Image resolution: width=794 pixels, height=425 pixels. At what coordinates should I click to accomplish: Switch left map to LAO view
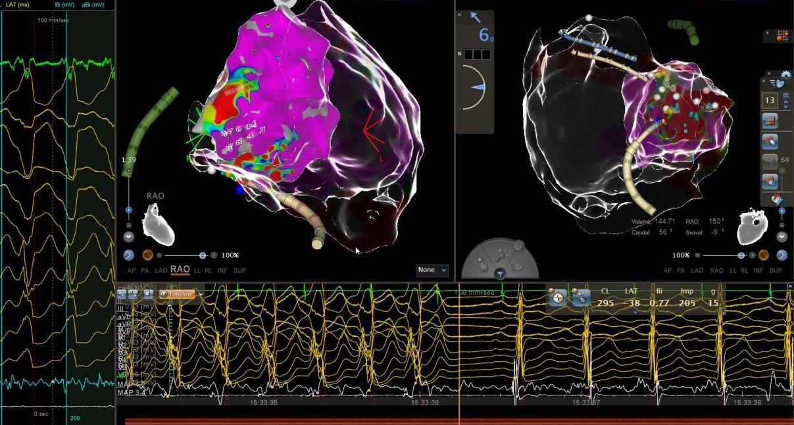pyautogui.click(x=159, y=270)
